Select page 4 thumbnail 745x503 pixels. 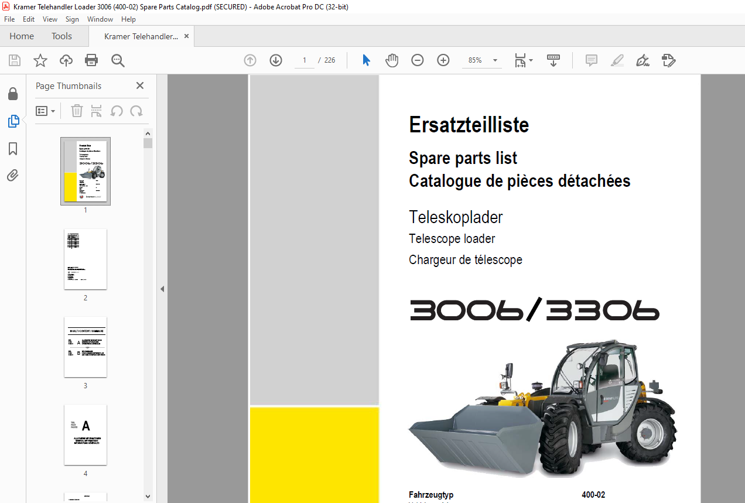point(86,434)
